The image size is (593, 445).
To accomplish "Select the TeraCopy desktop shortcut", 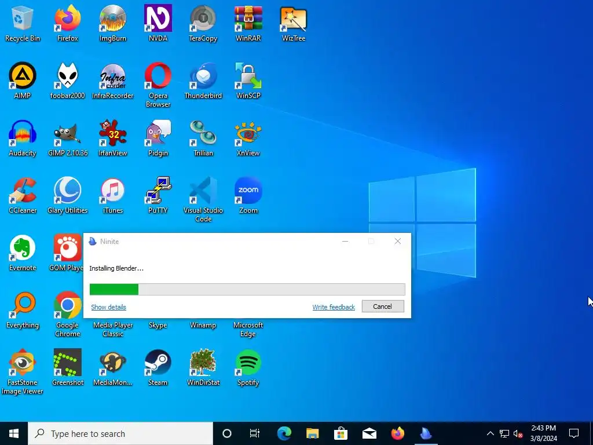I will [x=203, y=23].
